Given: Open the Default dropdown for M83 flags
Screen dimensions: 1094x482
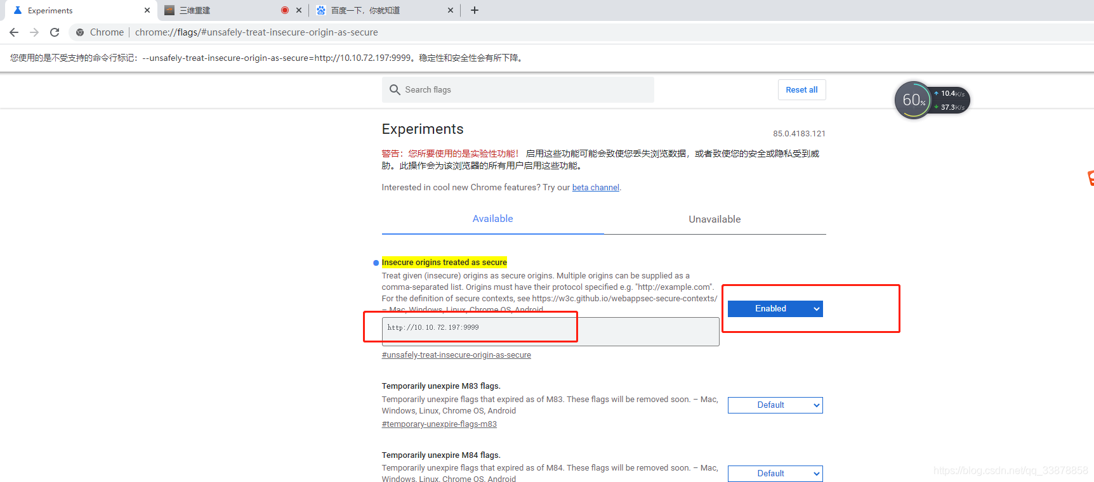Looking at the screenshot, I should [775, 405].
